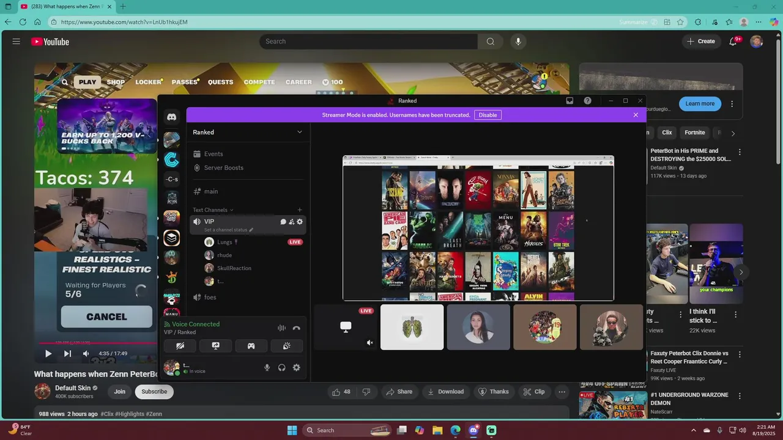Image resolution: width=783 pixels, height=440 pixels.
Task: Search YouTube by voice microphone
Action: pos(518,42)
